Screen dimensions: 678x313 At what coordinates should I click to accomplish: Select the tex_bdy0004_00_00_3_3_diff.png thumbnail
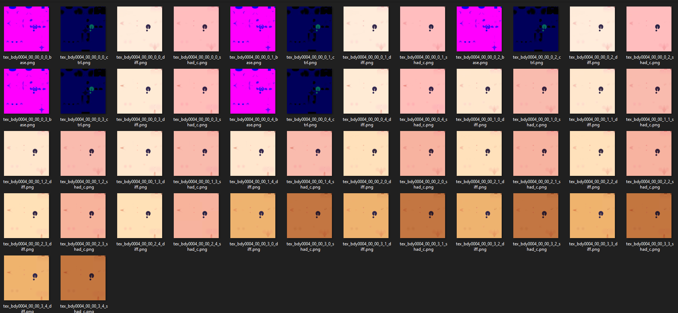[592, 216]
